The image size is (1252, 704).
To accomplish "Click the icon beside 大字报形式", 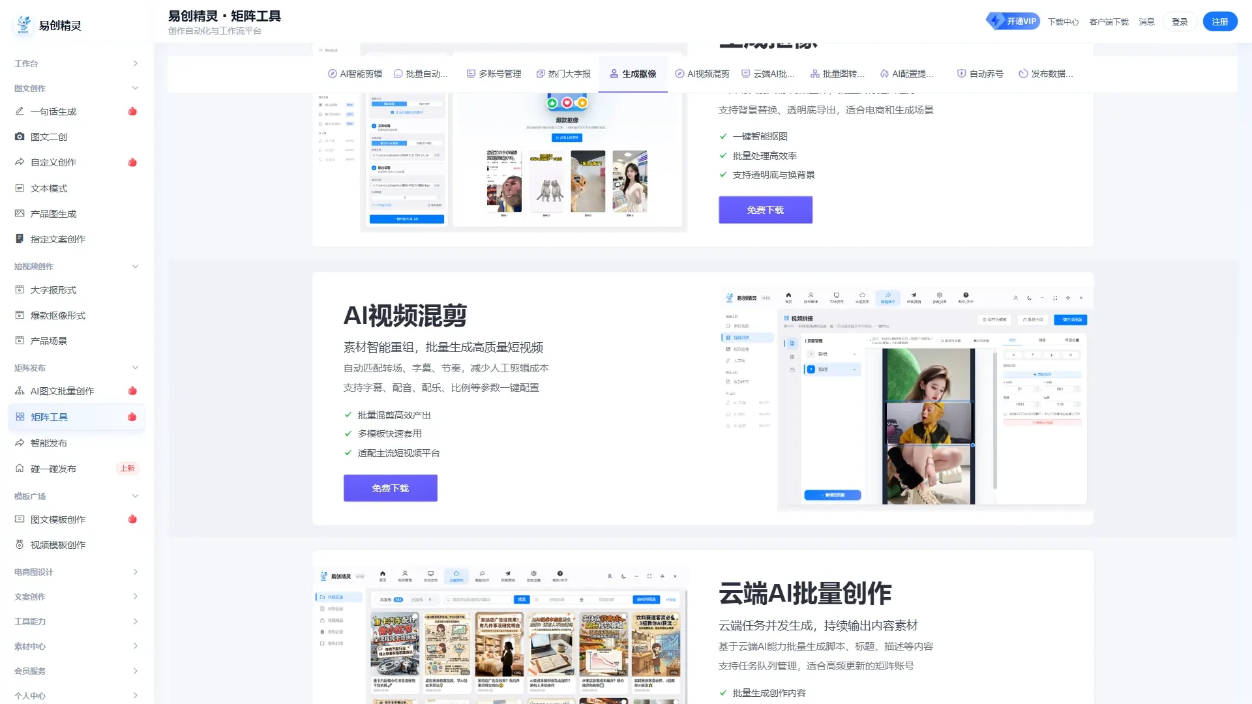I will [20, 290].
